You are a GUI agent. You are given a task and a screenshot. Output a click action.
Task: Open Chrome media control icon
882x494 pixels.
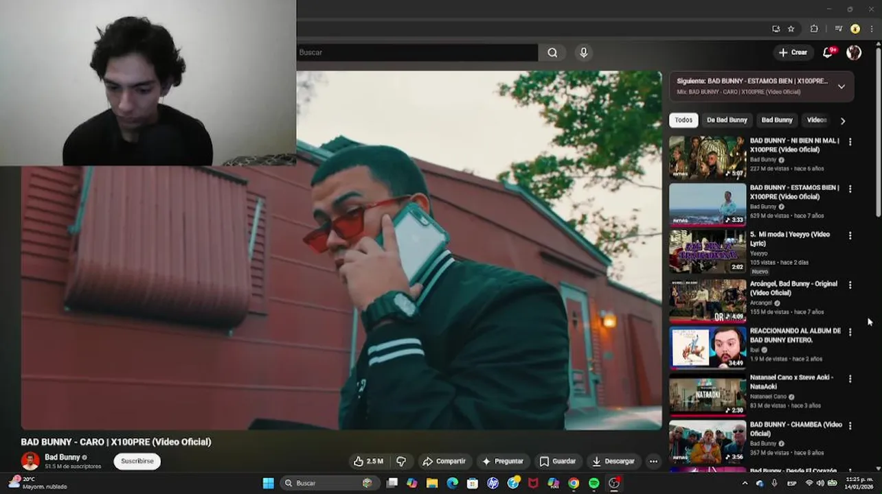(839, 29)
